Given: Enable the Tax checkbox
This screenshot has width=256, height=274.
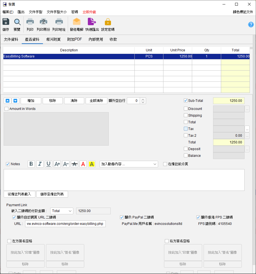Looking at the screenshot, I should (186, 129).
